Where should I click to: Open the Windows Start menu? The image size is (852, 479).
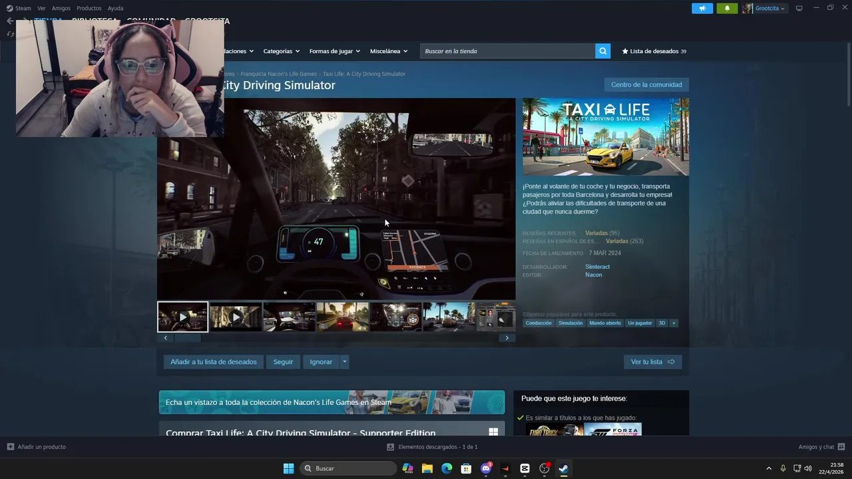tap(288, 468)
